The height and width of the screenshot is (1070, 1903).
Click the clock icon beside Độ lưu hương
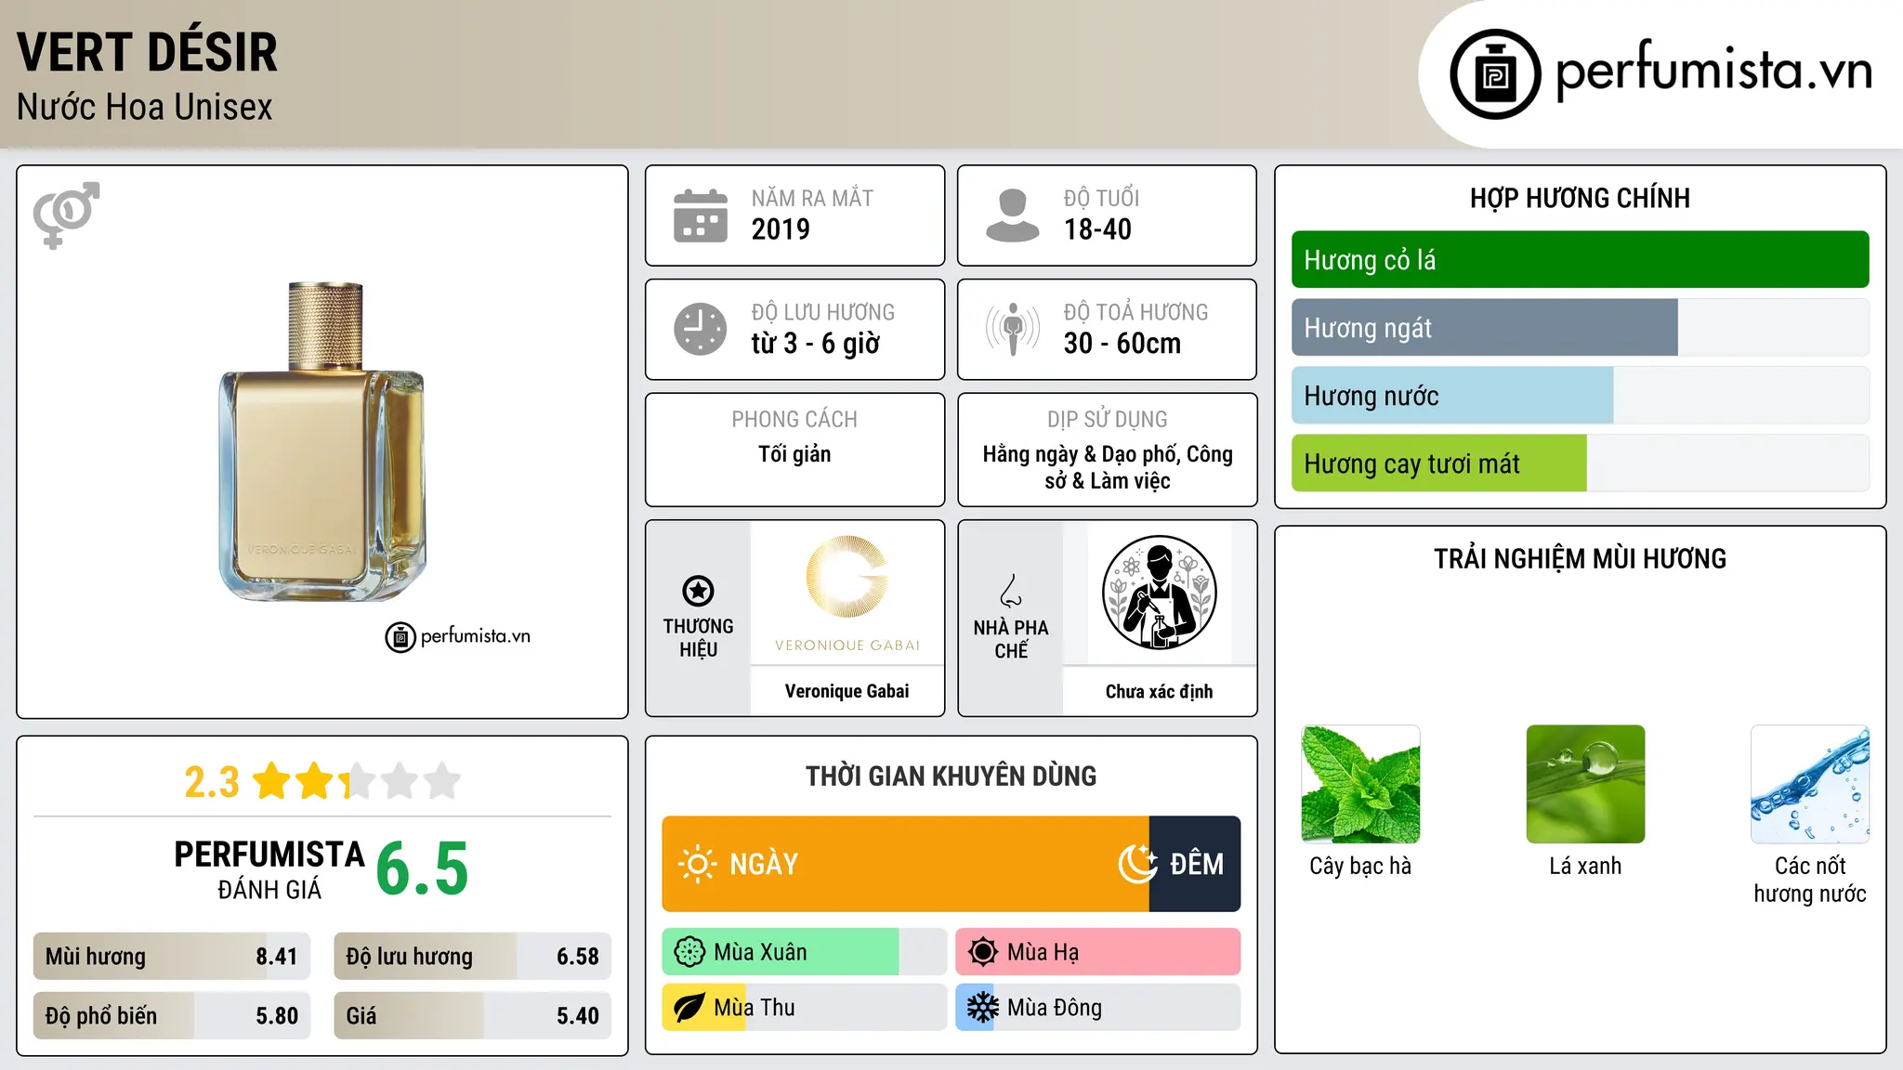(x=701, y=329)
